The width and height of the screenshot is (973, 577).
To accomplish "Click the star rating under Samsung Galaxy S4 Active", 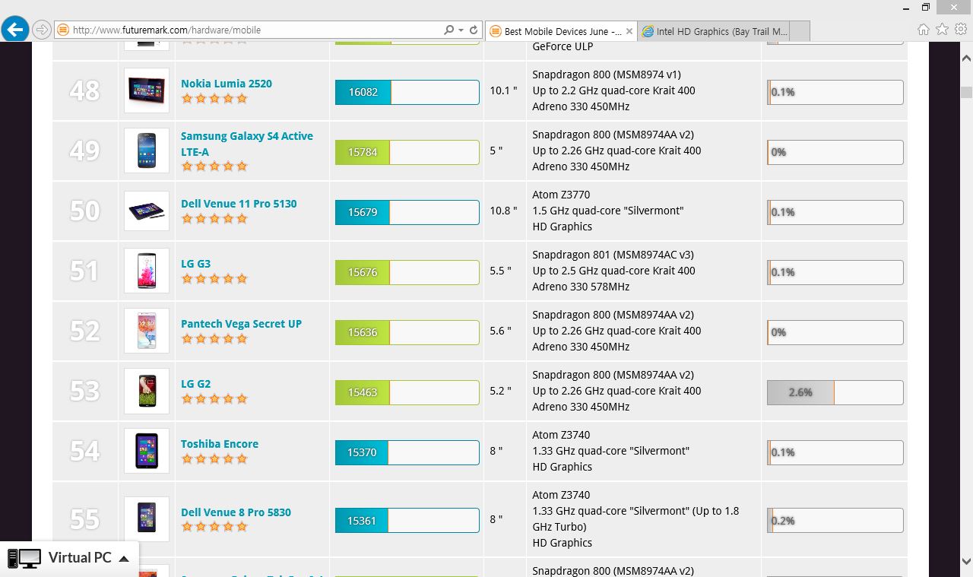I will 214,166.
